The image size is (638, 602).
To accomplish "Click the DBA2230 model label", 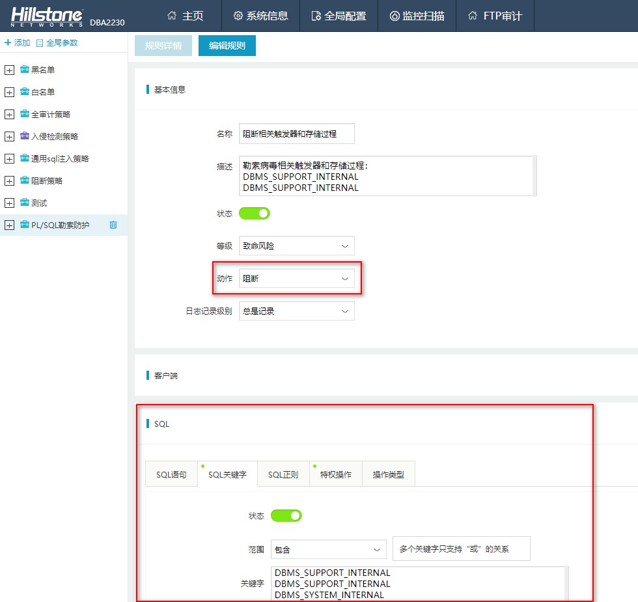I will pos(107,22).
